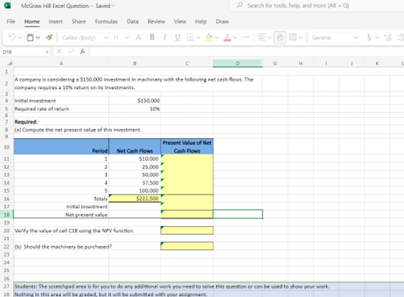The width and height of the screenshot is (404, 297).
Task: Open the Formulas ribbon tab
Action: point(106,22)
